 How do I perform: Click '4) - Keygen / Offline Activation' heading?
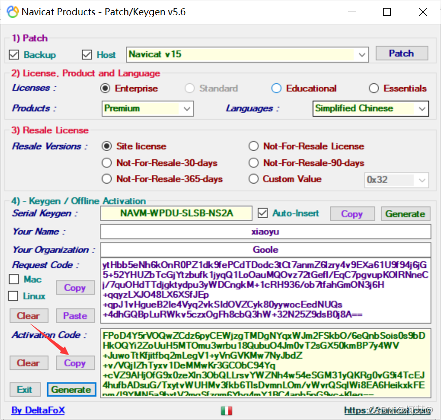79,201
